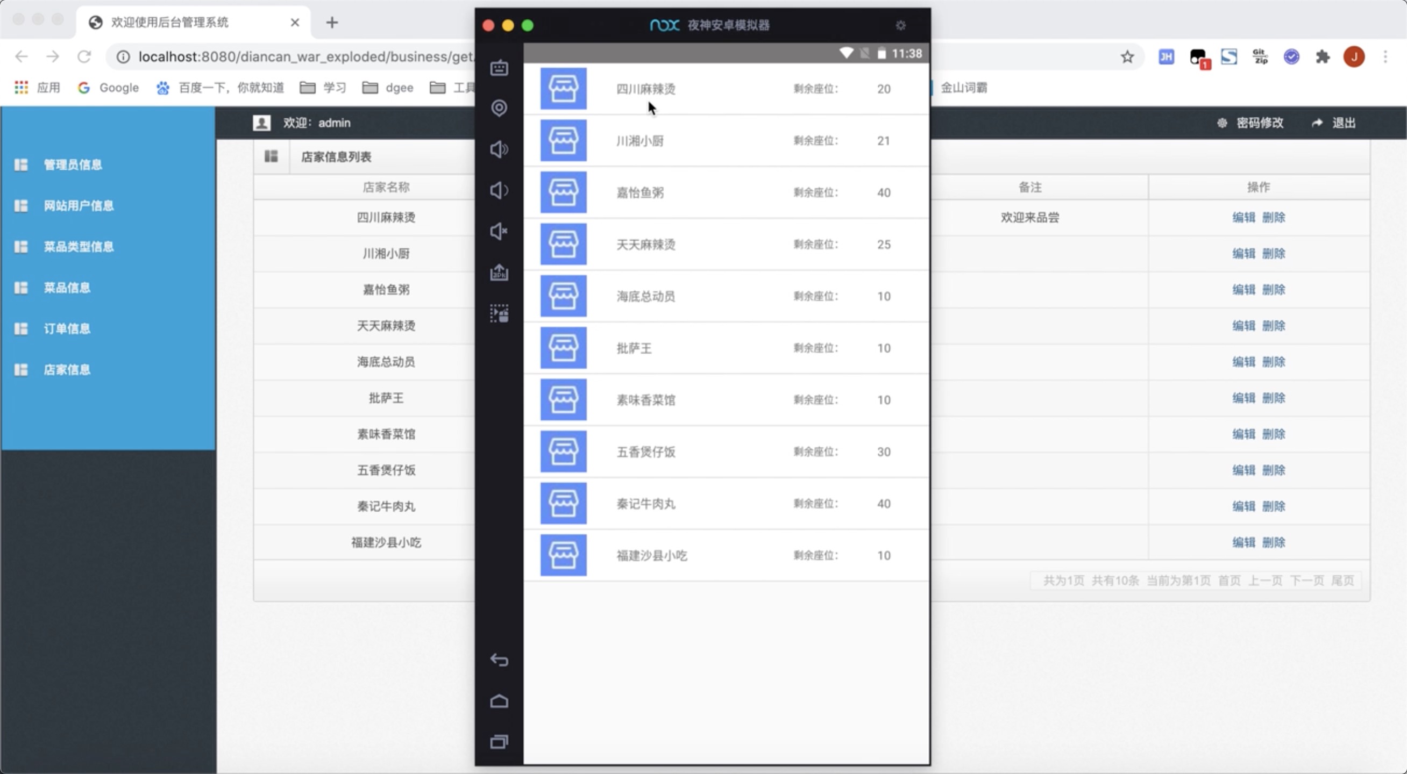The image size is (1407, 774).
Task: Go back in Chrome browser
Action: coord(22,57)
